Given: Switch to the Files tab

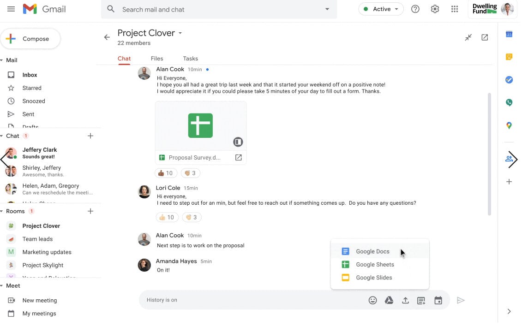Looking at the screenshot, I should 157,58.
